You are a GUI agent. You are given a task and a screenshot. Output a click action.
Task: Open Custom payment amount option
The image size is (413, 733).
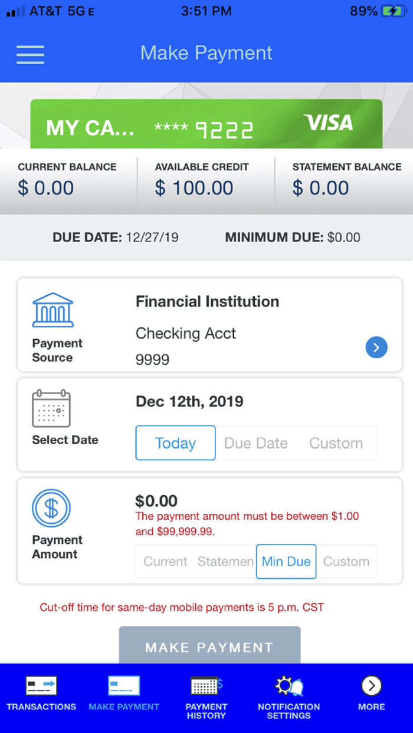pyautogui.click(x=346, y=562)
